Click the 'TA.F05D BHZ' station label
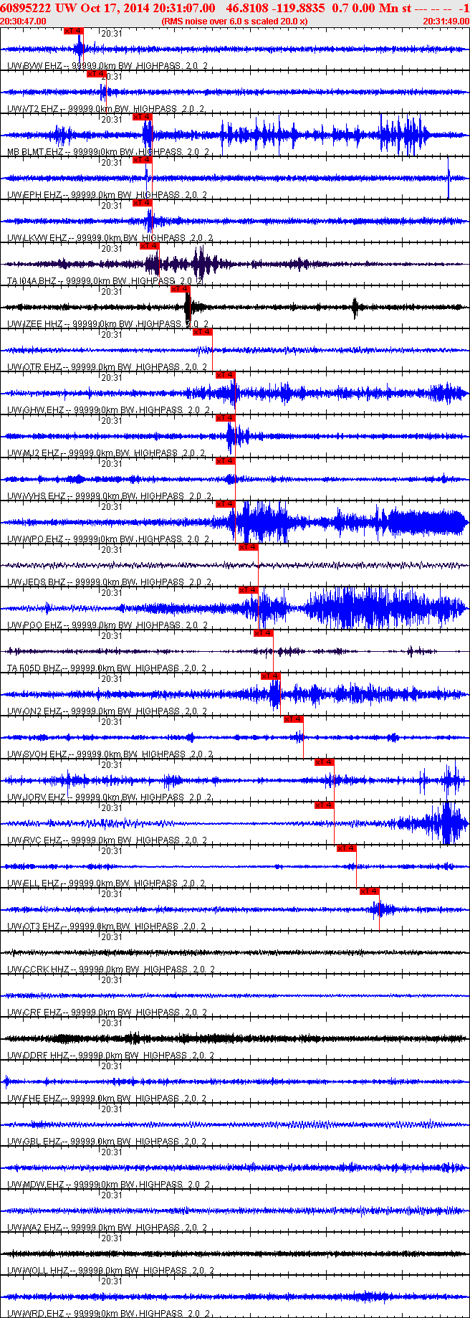The width and height of the screenshot is (470, 1318). (x=34, y=668)
